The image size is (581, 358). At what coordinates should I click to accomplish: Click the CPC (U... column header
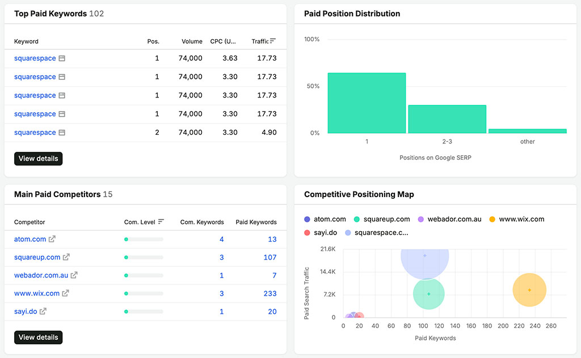pos(223,41)
